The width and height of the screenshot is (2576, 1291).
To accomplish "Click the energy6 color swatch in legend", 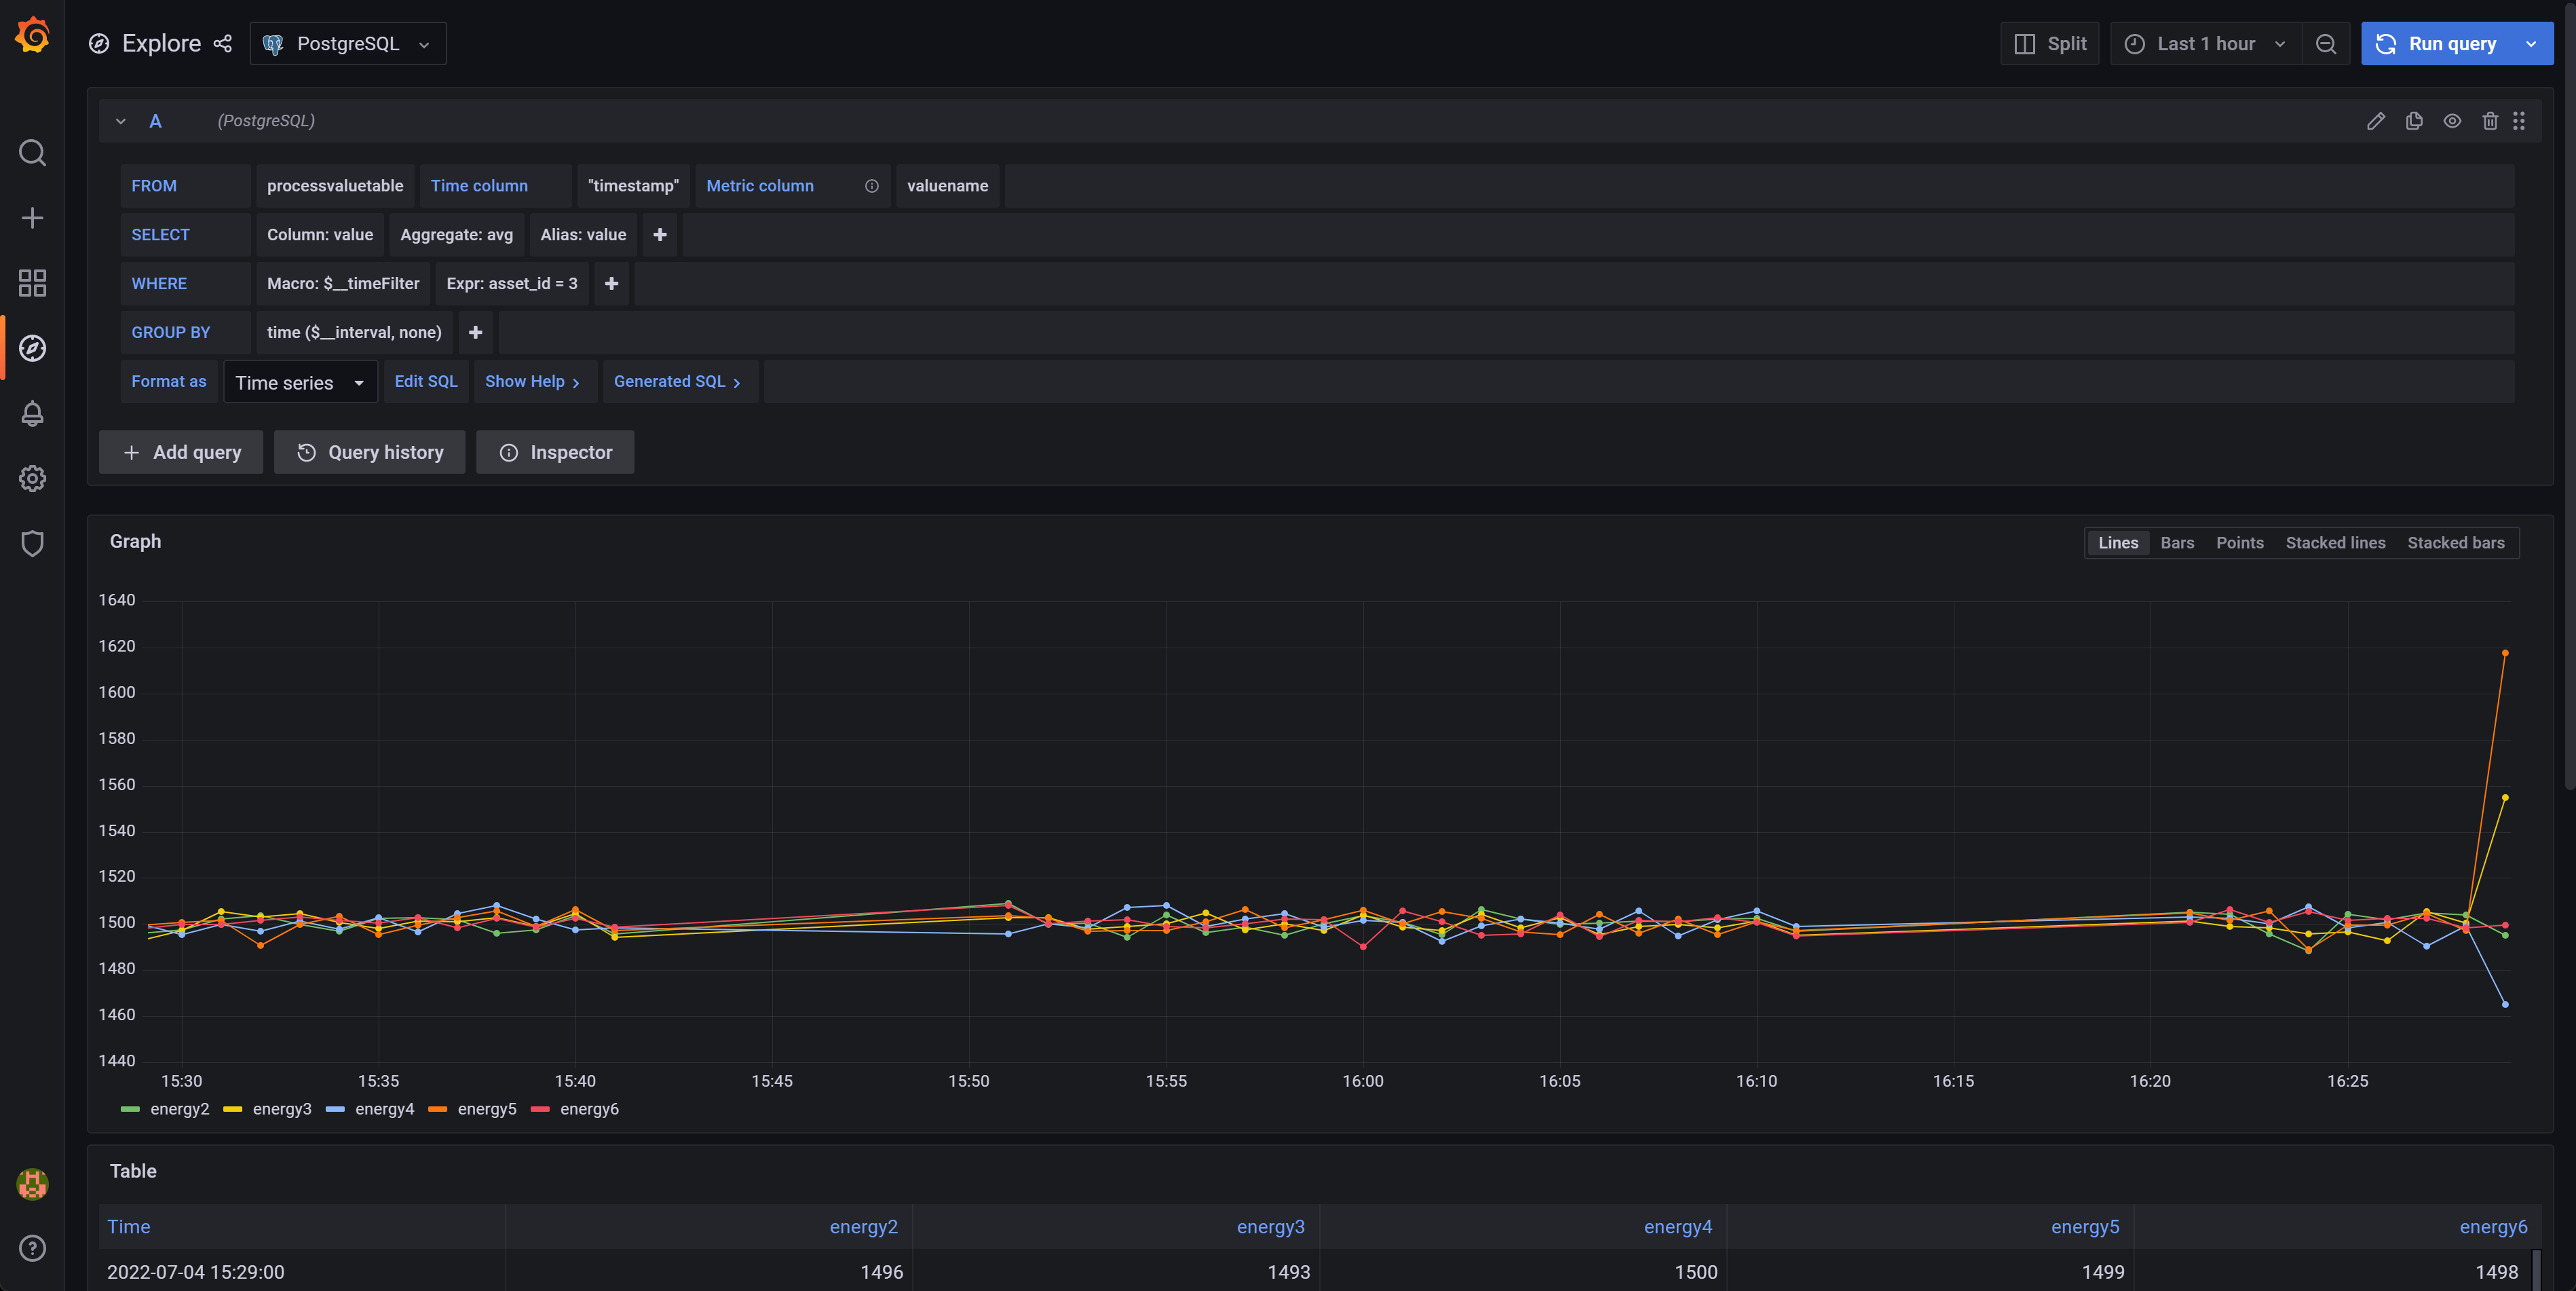I will coord(540,1109).
